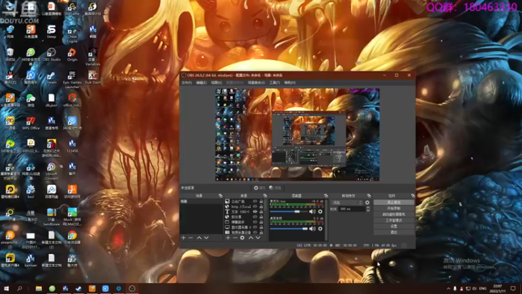522x294 pixels.
Task: Open the 视图(V) menu
Action: point(217,83)
